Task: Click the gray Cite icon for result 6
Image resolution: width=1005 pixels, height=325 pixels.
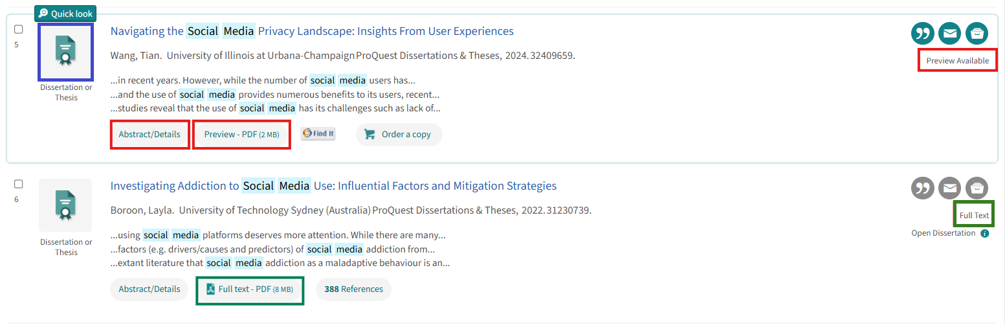Action: pos(923,188)
